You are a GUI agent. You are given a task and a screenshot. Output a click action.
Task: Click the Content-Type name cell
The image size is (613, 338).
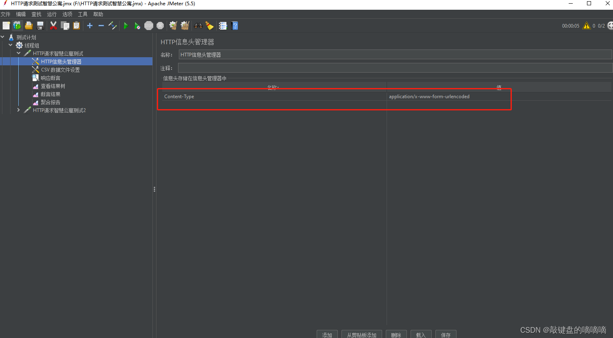274,97
